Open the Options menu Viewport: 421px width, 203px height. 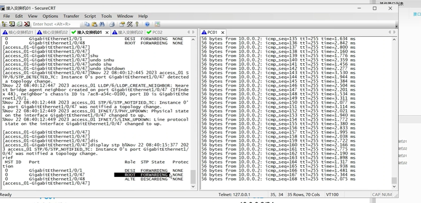pyautogui.click(x=50, y=16)
